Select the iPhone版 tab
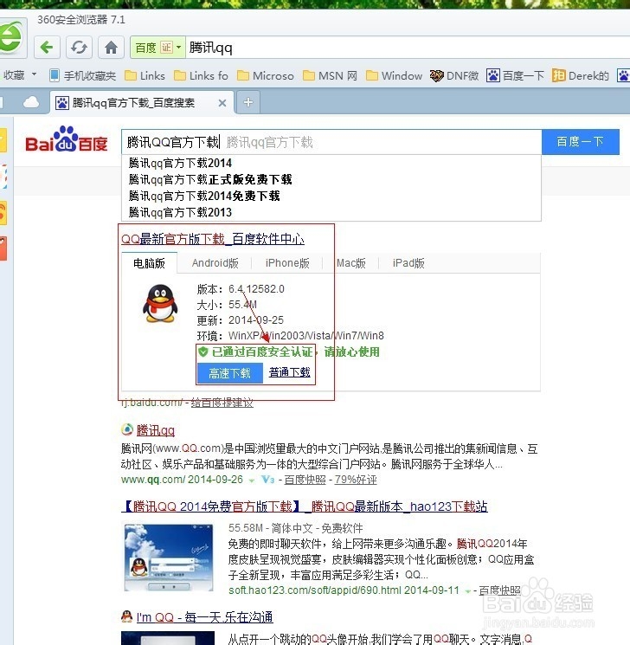This screenshot has height=645, width=630. (x=287, y=263)
